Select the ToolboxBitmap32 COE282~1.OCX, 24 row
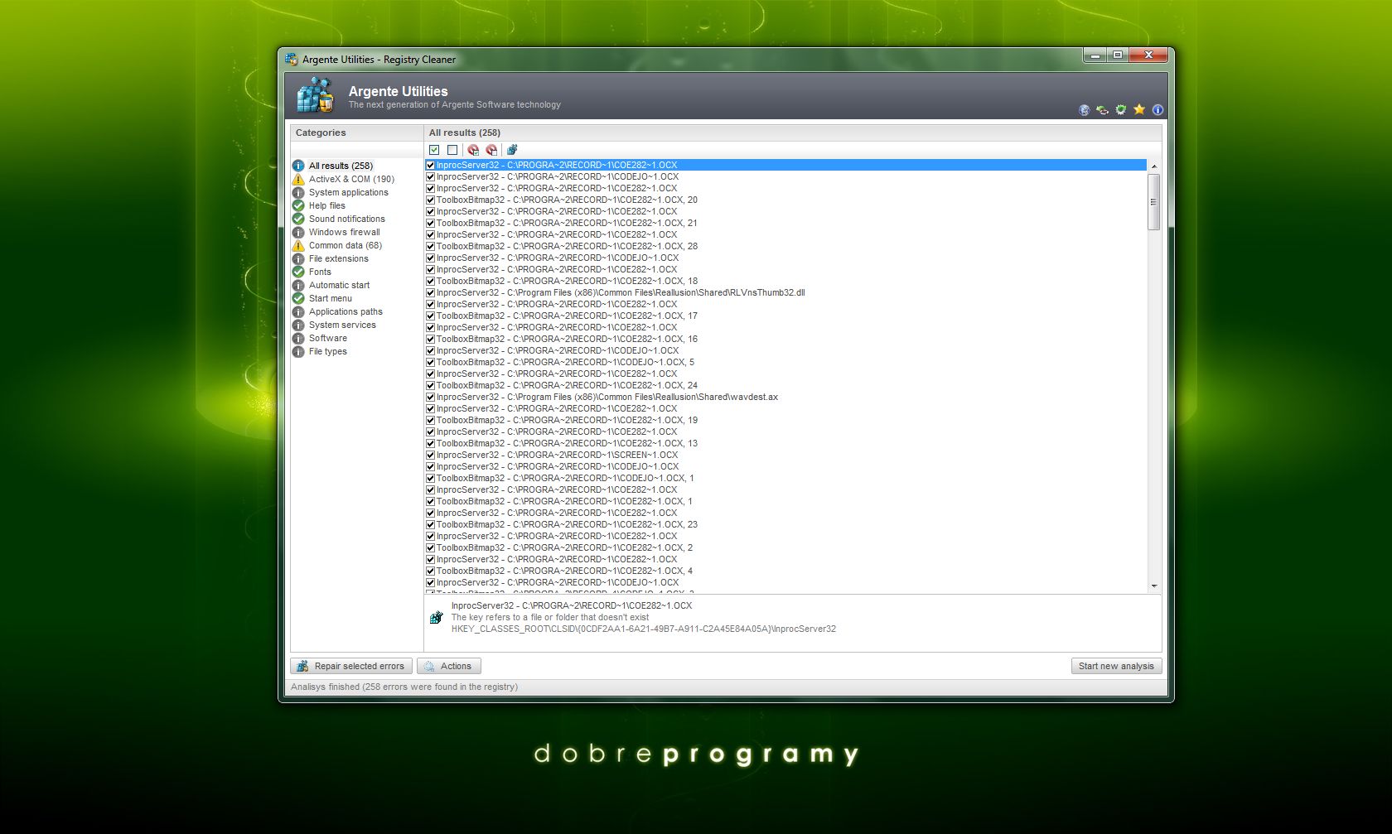Image resolution: width=1392 pixels, height=834 pixels. tap(785, 385)
